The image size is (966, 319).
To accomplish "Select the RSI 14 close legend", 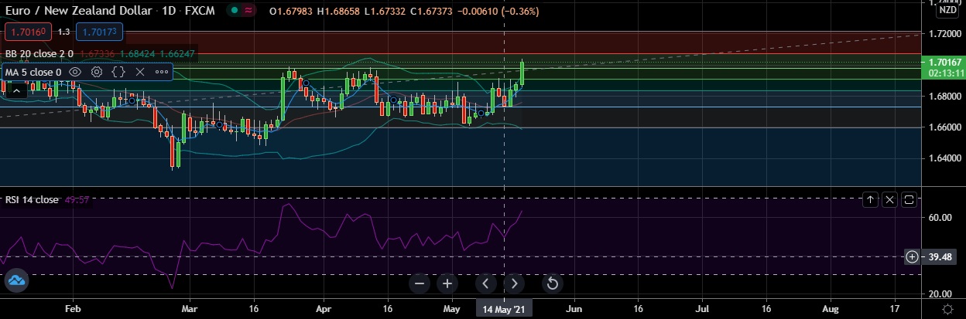I will tap(32, 199).
